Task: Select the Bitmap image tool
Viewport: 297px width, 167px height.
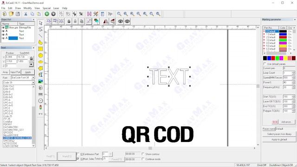Action: pos(40,81)
